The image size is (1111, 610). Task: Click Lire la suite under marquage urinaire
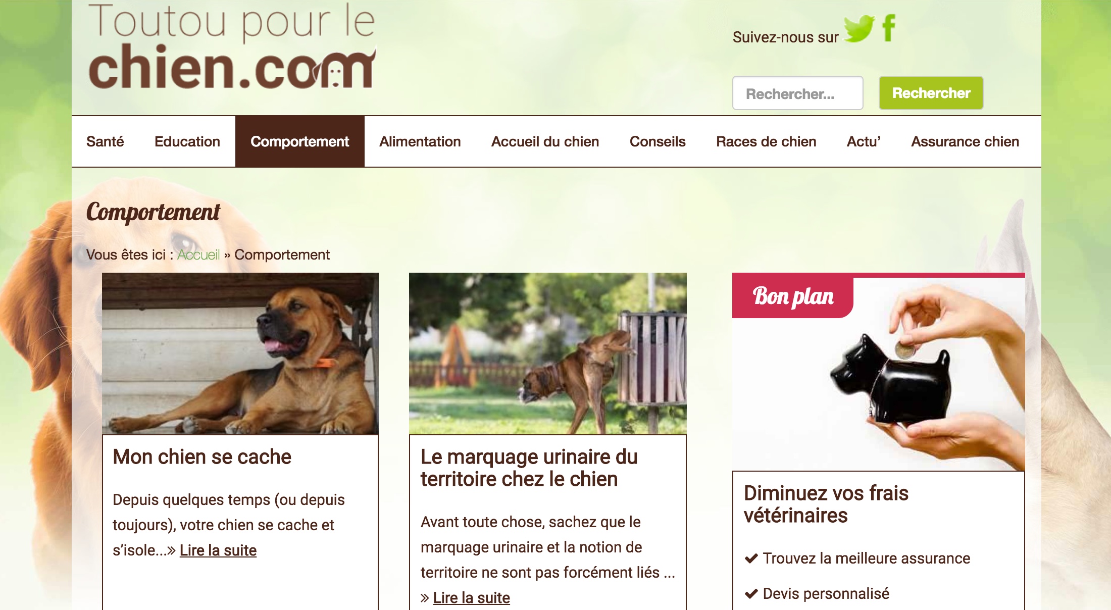pyautogui.click(x=472, y=598)
